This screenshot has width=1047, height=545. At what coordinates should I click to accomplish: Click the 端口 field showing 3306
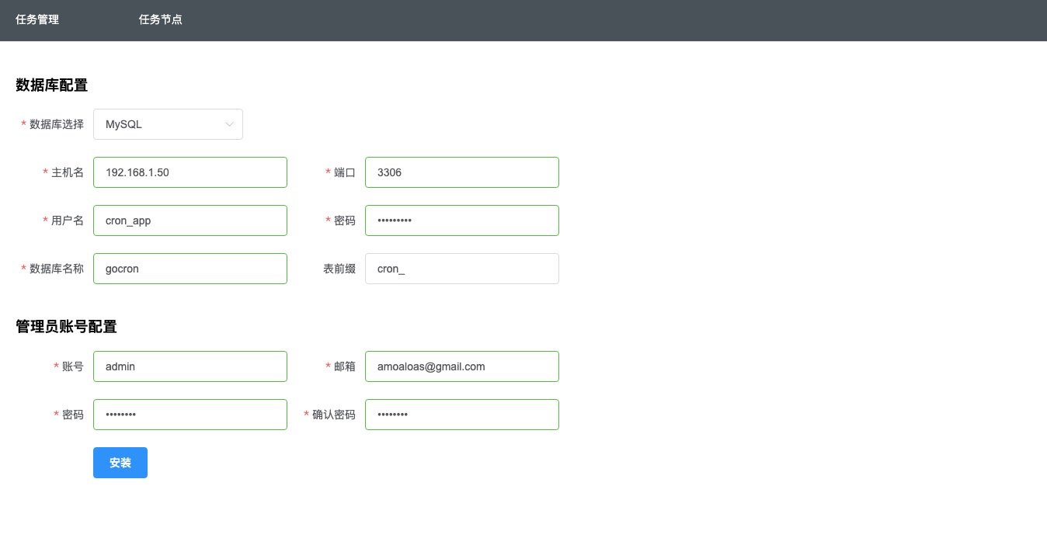click(461, 172)
